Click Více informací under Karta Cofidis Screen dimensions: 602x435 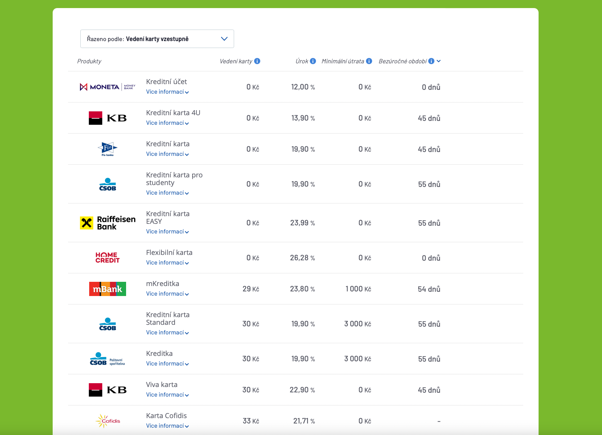(167, 426)
